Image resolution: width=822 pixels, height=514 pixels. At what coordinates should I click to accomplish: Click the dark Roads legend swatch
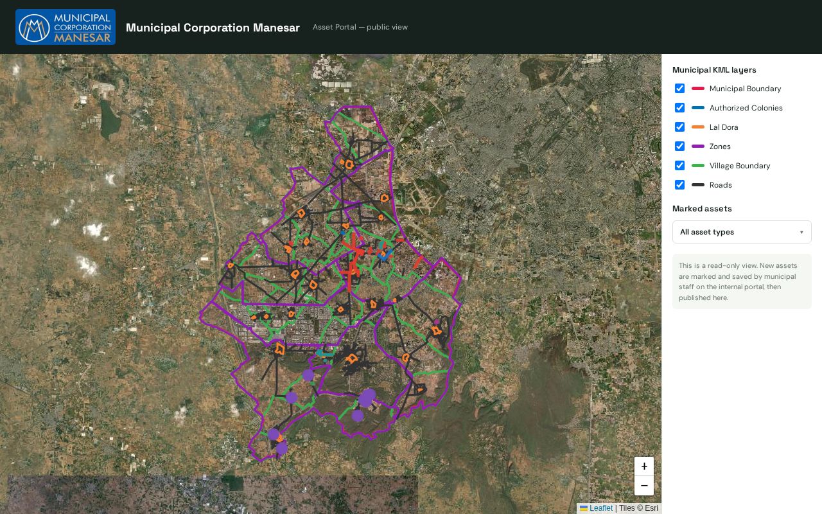(x=698, y=185)
